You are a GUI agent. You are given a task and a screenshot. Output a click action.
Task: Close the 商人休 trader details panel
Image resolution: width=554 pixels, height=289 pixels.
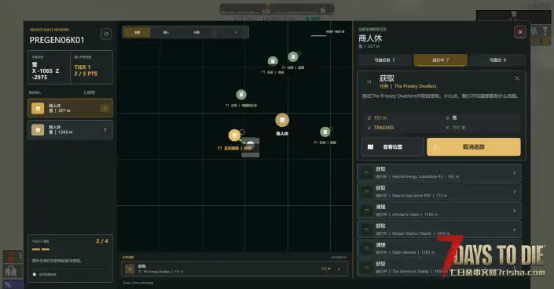coord(519,32)
